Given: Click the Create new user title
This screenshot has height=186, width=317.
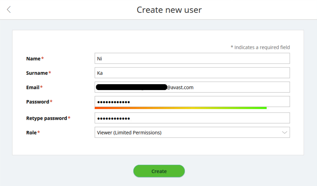Looking at the screenshot, I should (x=169, y=10).
